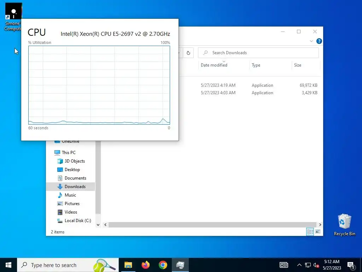
Task: Click the refresh button in Explorer
Action: [188, 53]
